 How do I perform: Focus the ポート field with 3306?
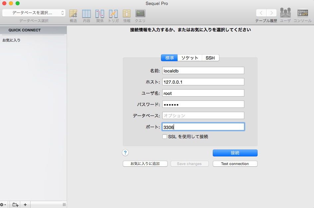click(203, 127)
